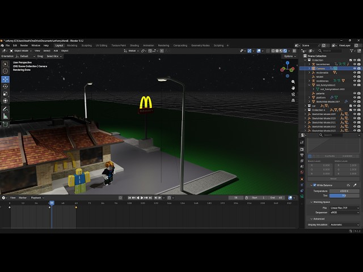Select the Select Box tool in the viewport toolbar
The width and height of the screenshot is (363, 272).
point(5,64)
